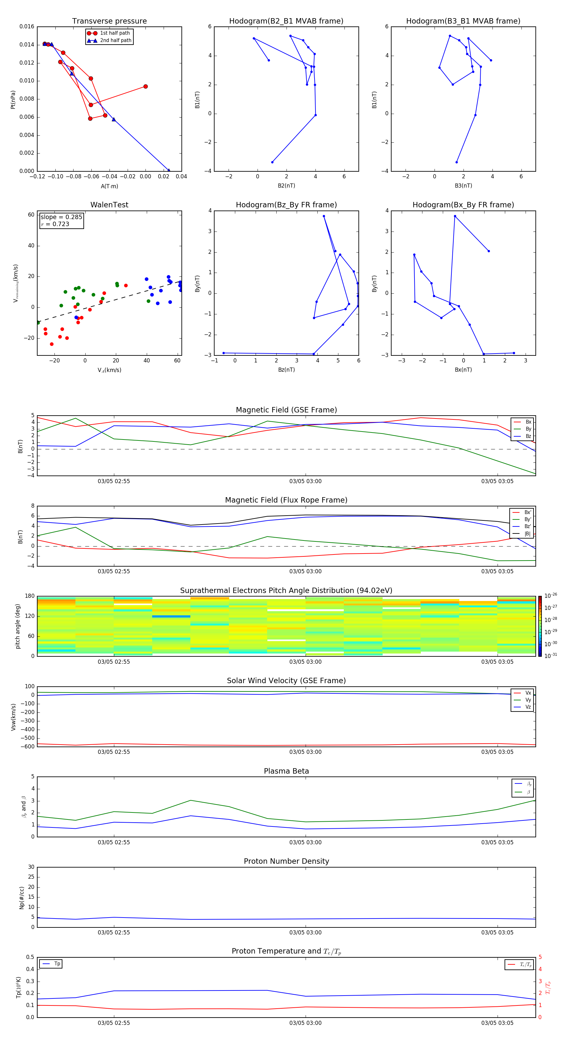The image size is (573, 1051).
Task: Click the 'r = 0.723' annotation
Action: tap(55, 224)
